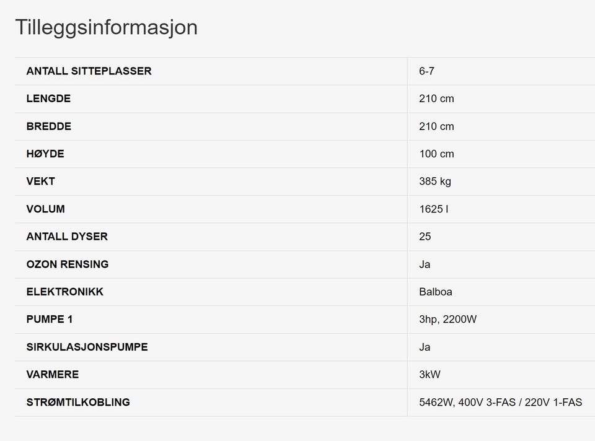
Task: Click the BREDDE row label
Action: (49, 126)
